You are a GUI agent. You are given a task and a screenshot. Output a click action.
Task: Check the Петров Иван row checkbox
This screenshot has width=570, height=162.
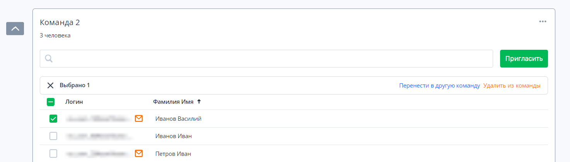coord(53,154)
